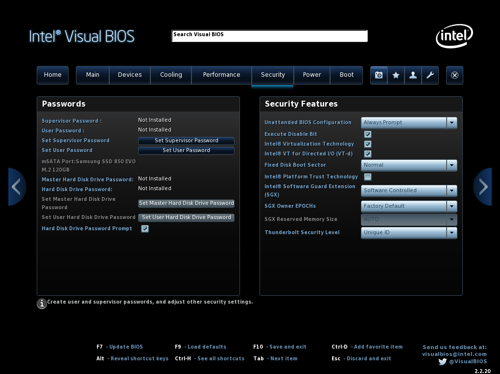Open Software Guard Extension dropdown
The height and width of the screenshot is (374, 500).
click(x=409, y=190)
